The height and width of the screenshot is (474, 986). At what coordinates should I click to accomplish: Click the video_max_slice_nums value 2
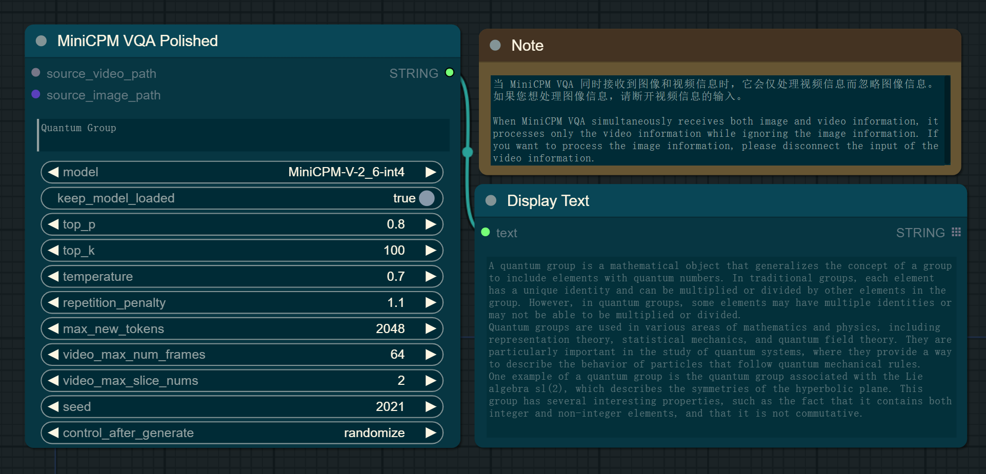point(401,381)
